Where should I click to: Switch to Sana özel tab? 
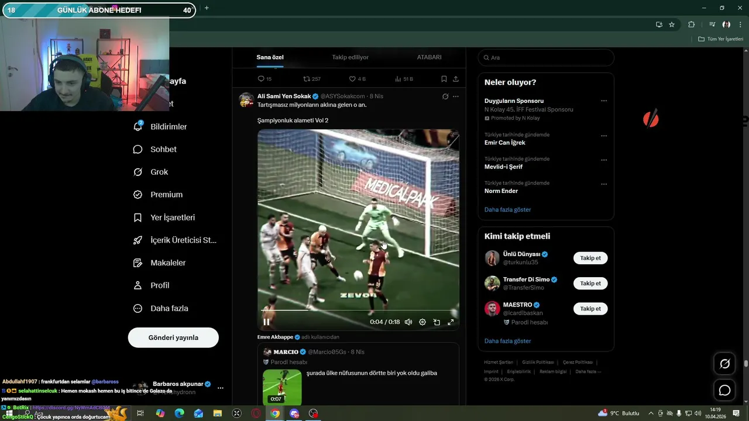[x=270, y=57]
